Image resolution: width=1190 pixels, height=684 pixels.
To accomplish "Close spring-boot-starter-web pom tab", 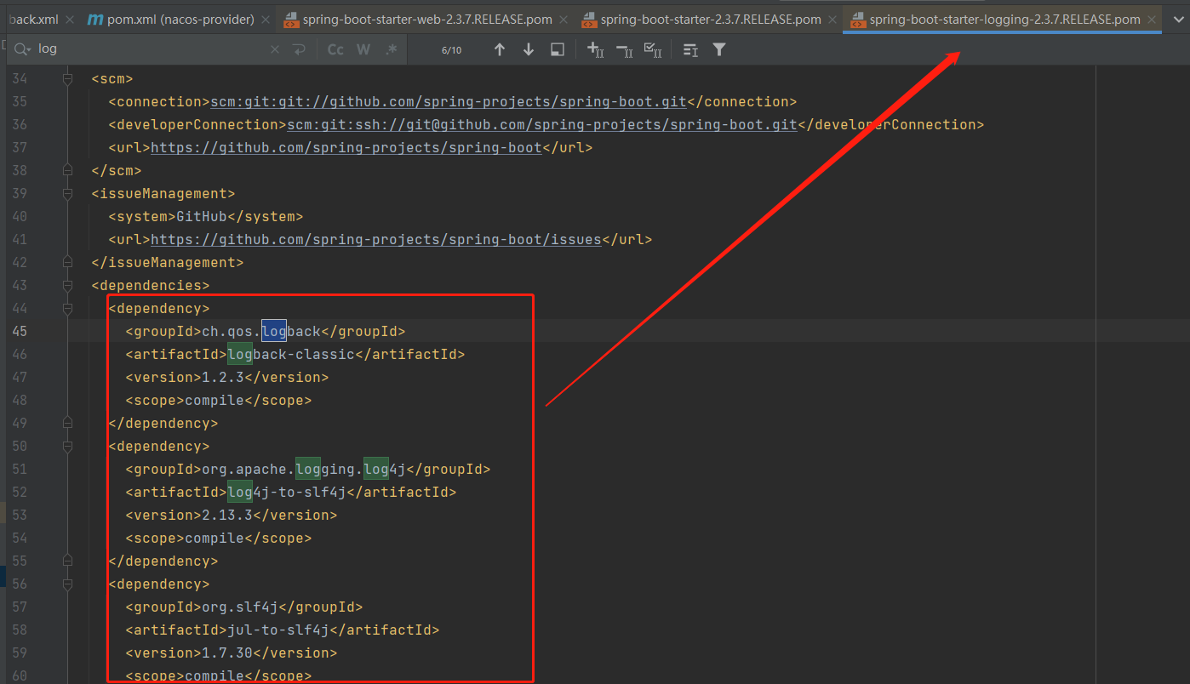I will click(563, 19).
